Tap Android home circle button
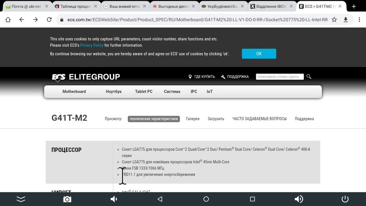The width and height of the screenshot is (366, 206). pos(206,199)
